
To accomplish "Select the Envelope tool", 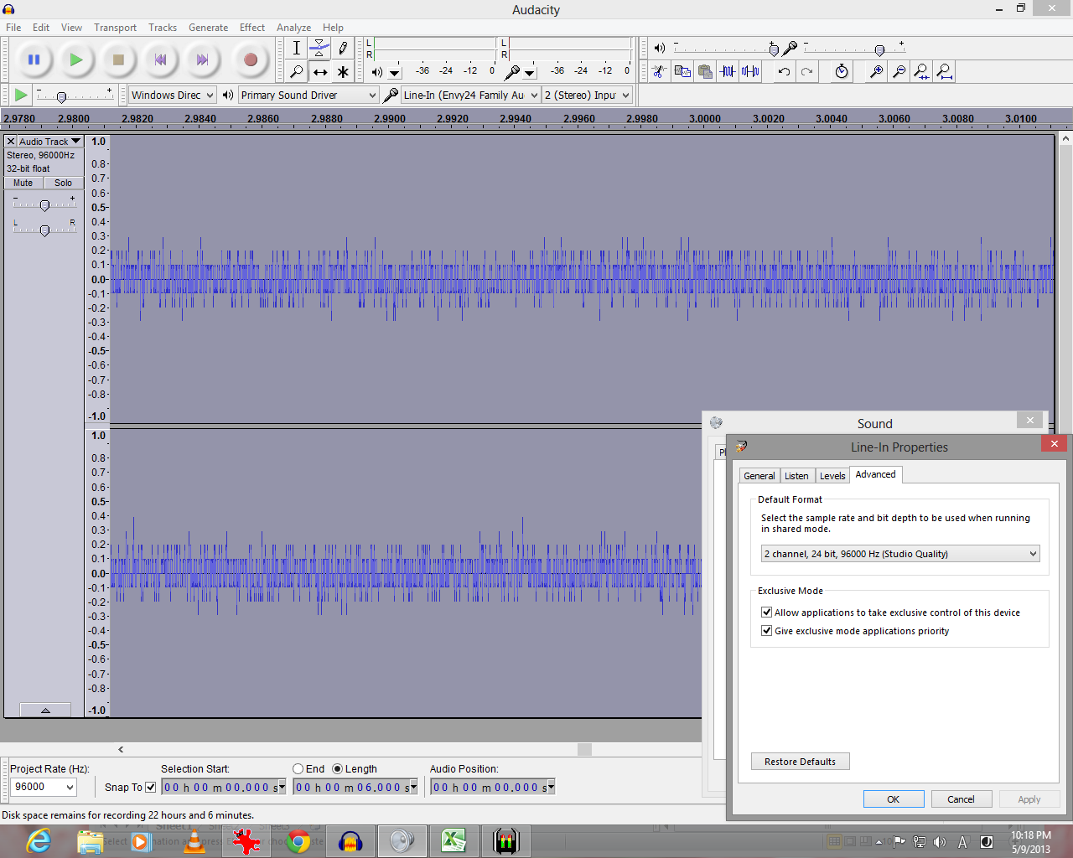I will click(x=319, y=49).
